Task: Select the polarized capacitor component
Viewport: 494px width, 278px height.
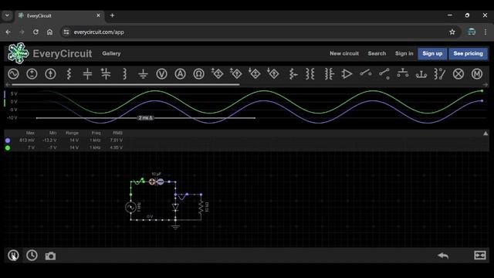Action: 106,74
